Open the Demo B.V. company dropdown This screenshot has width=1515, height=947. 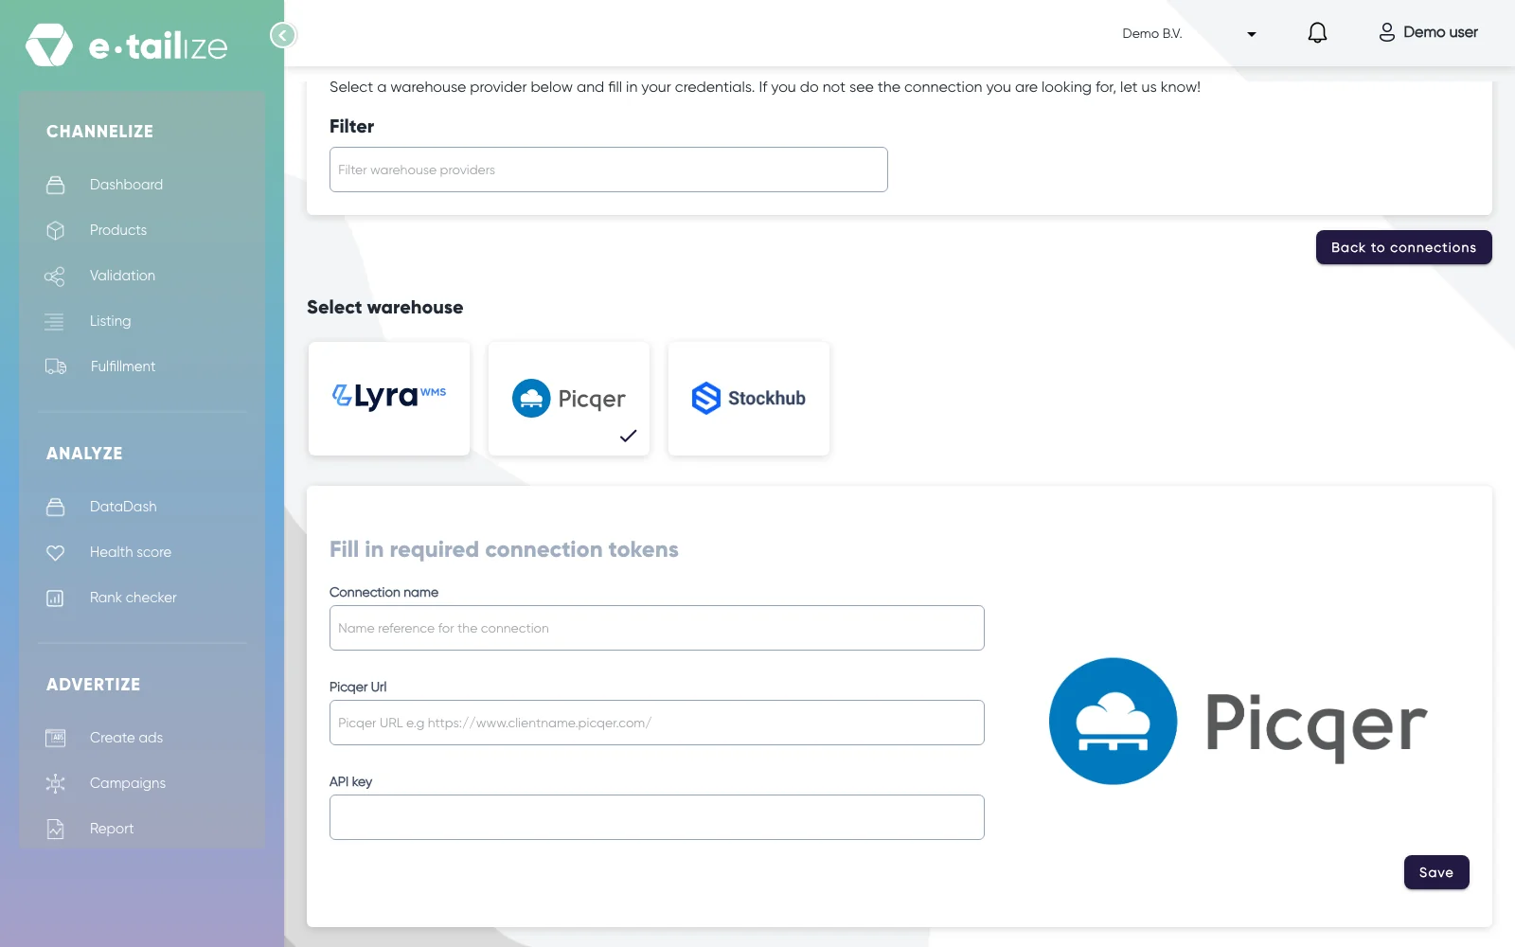click(x=1189, y=34)
